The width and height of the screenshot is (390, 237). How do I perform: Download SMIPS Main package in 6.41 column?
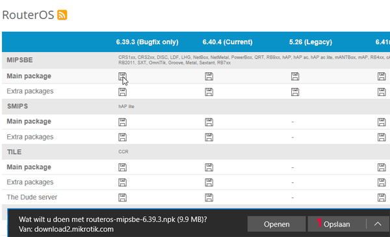tap(382, 122)
